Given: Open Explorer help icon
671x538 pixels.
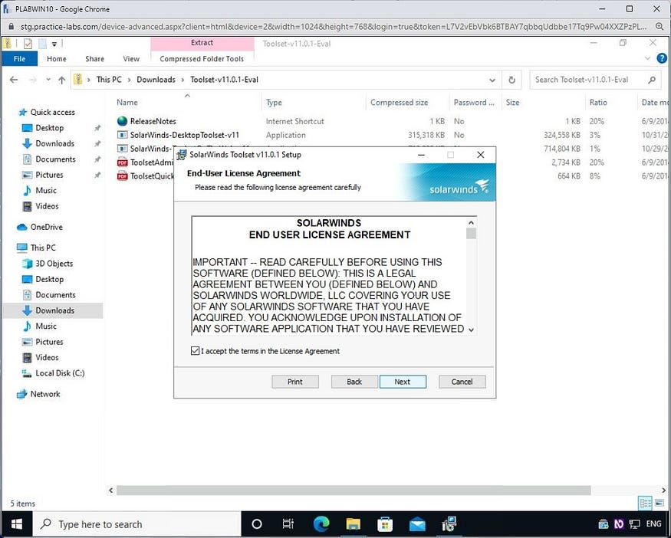Looking at the screenshot, I should [662, 58].
